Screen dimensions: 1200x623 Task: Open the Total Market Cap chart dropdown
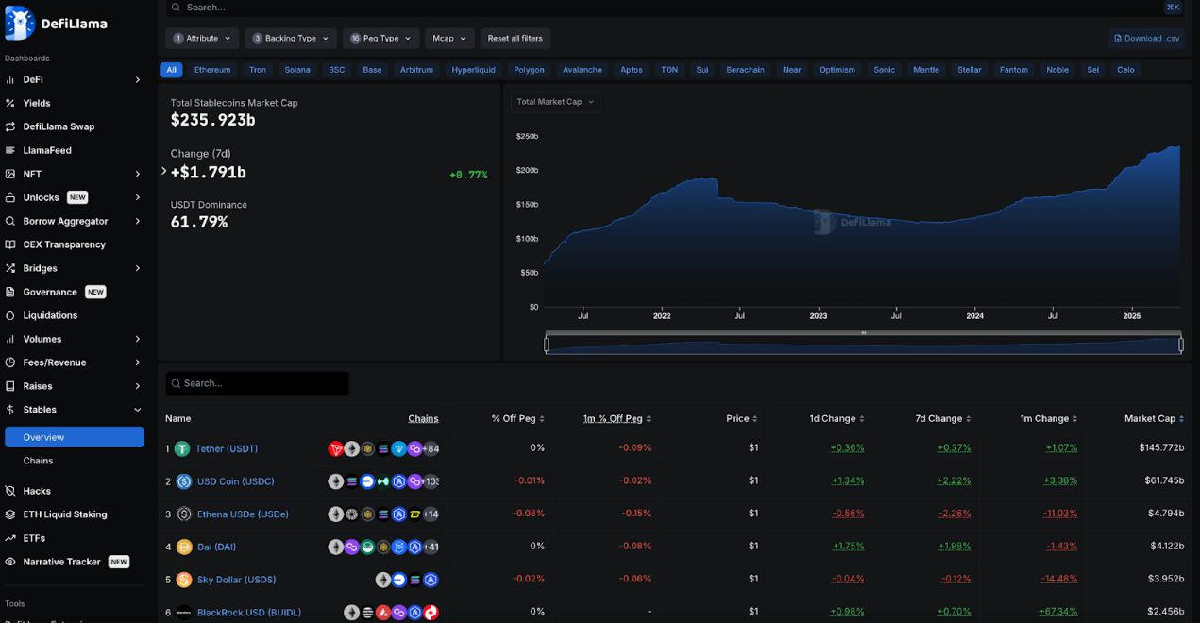[x=555, y=102]
